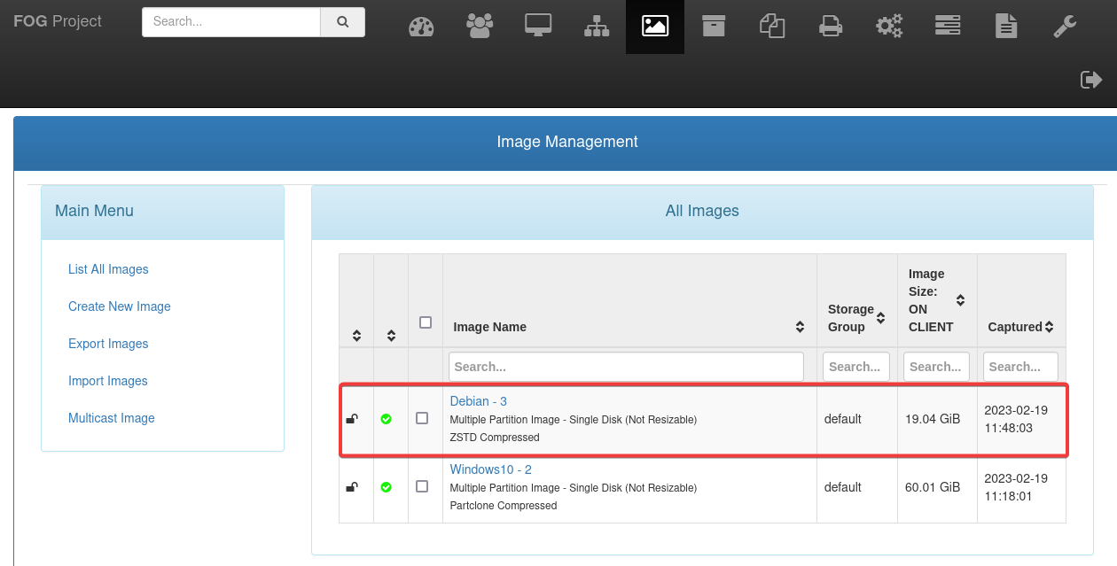Viewport: 1117px width, 566px height.
Task: Open the Hosts monitor icon
Action: (538, 27)
